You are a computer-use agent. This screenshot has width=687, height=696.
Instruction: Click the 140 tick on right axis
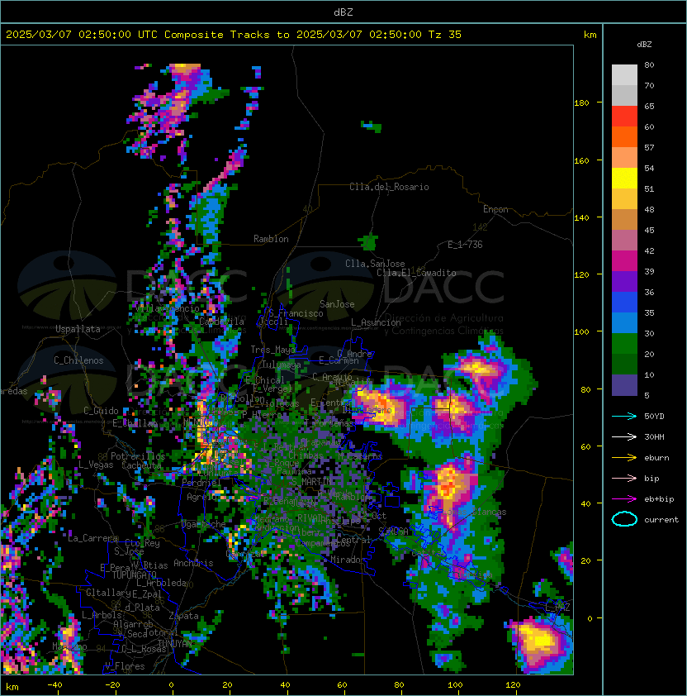[x=581, y=218]
